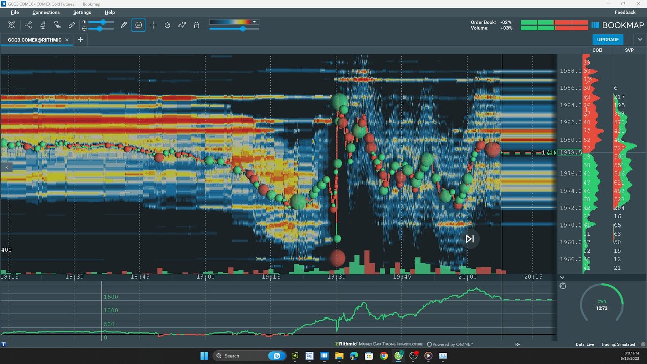Click the BOOKMAP logo
This screenshot has height=364, width=647.
pos(618,25)
